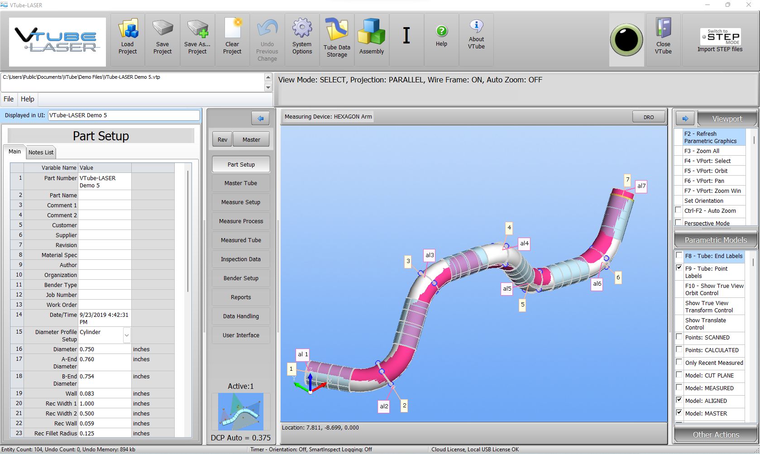Click the Active tube thumbnail preview
Image resolution: width=760 pixels, height=454 pixels.
pyautogui.click(x=241, y=411)
